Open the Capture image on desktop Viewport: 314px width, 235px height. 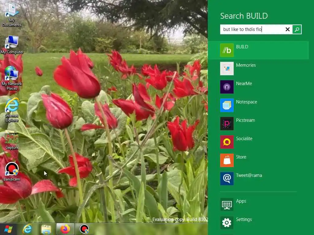coord(12,140)
